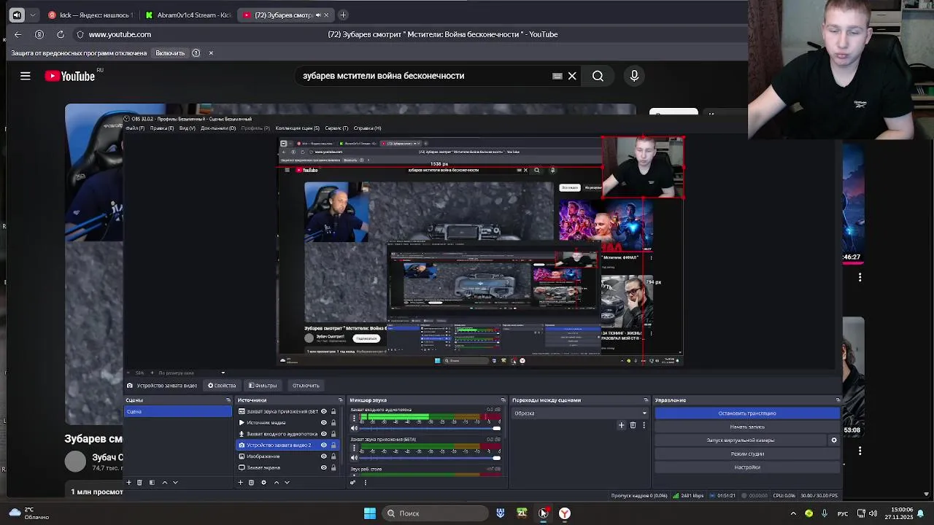The width and height of the screenshot is (934, 525).
Task: Move selected source up in Sources list
Action: click(x=276, y=482)
